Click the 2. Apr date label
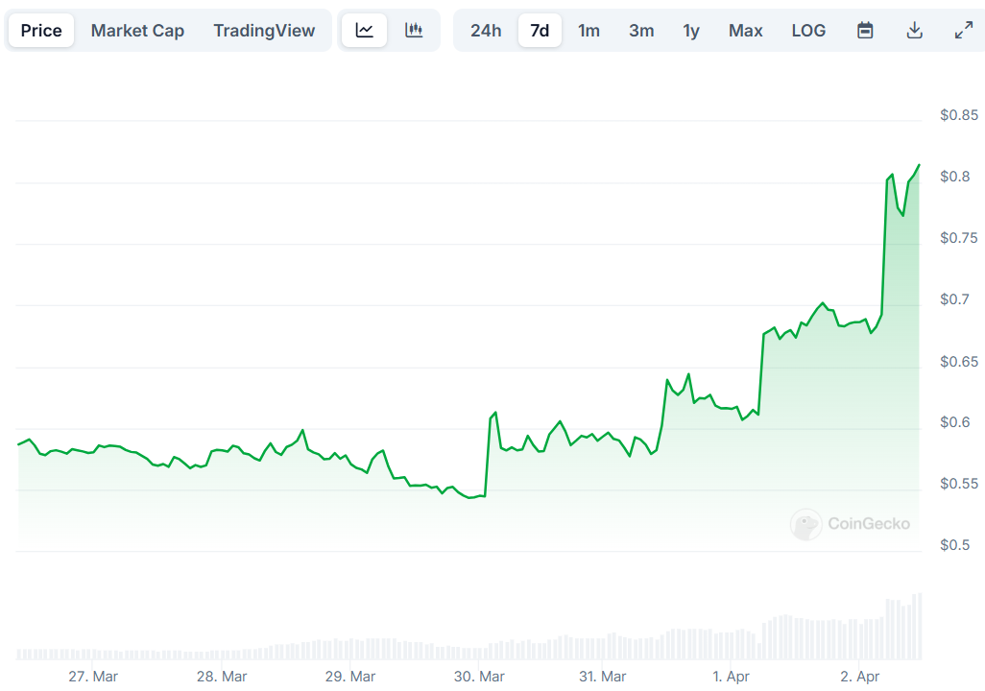Screen dimensions: 985x691 pyautogui.click(x=859, y=677)
